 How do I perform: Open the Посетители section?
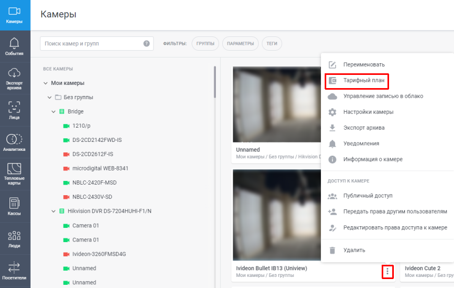pyautogui.click(x=14, y=271)
